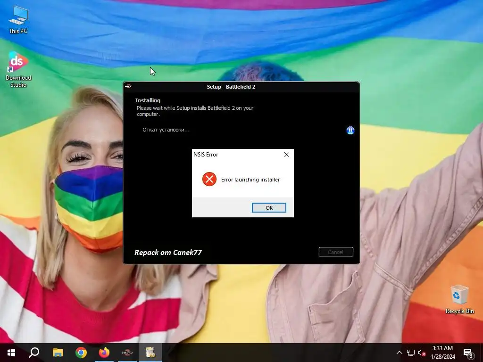Click the muted volume tray icon
Viewport: 483px width, 362px height.
(422, 353)
